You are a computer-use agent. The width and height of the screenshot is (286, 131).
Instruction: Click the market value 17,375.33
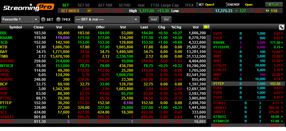[x=224, y=11]
